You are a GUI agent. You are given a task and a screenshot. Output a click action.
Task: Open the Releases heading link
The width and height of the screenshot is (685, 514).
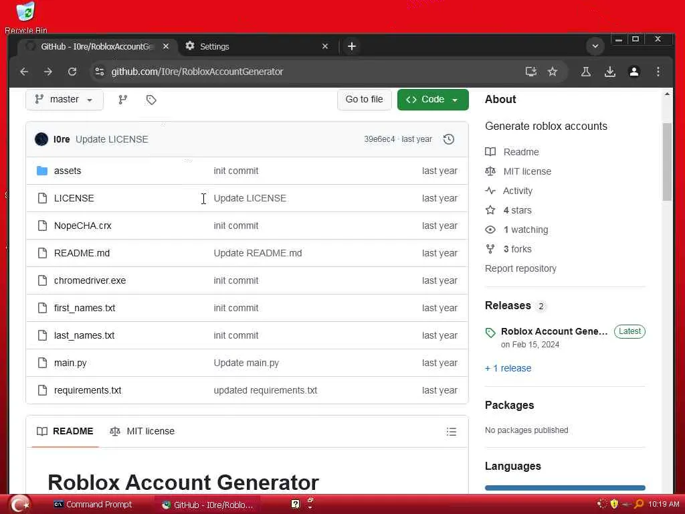(508, 305)
